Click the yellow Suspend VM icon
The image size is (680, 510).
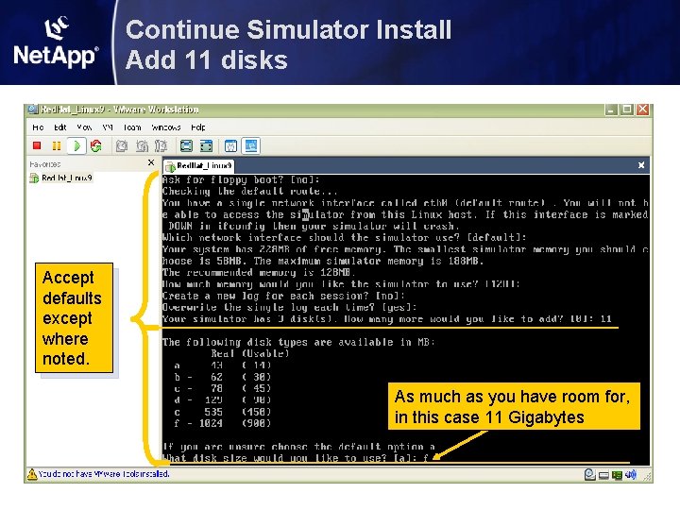click(x=57, y=146)
